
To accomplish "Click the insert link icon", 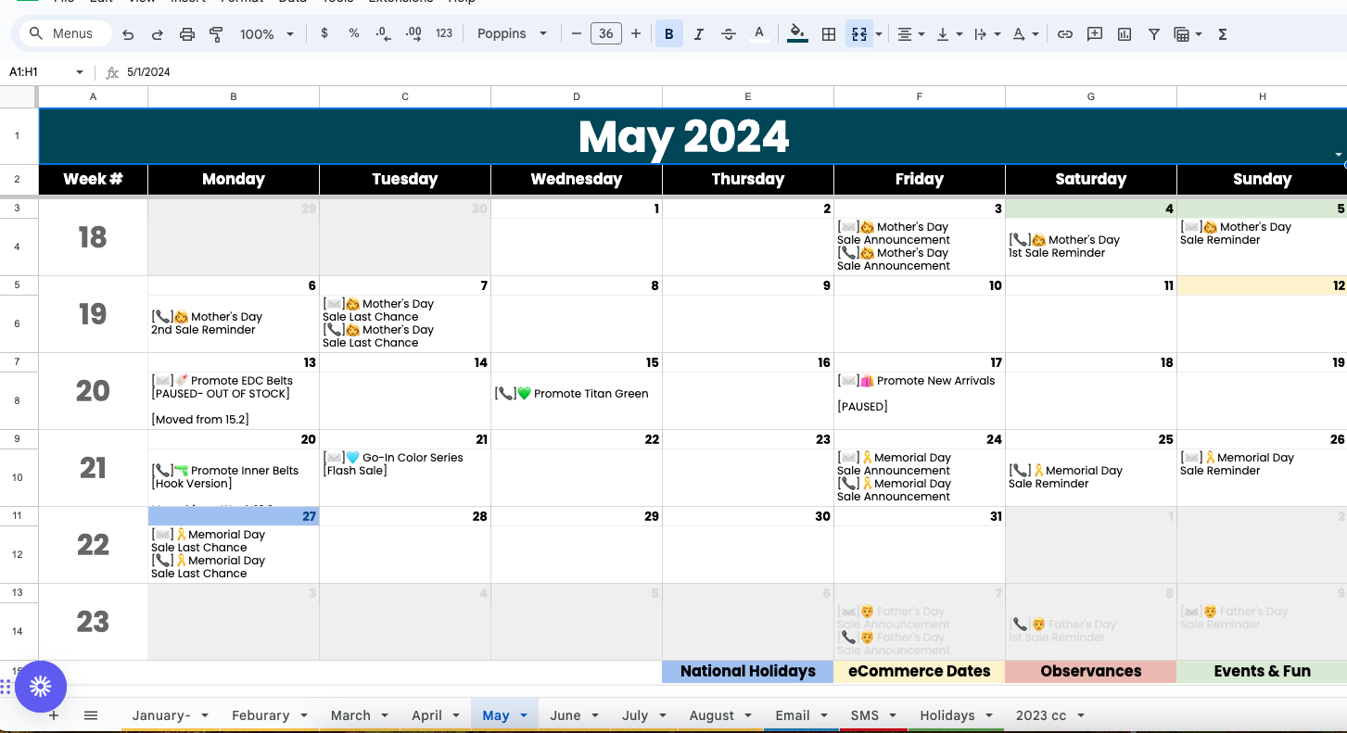I will 1065,34.
